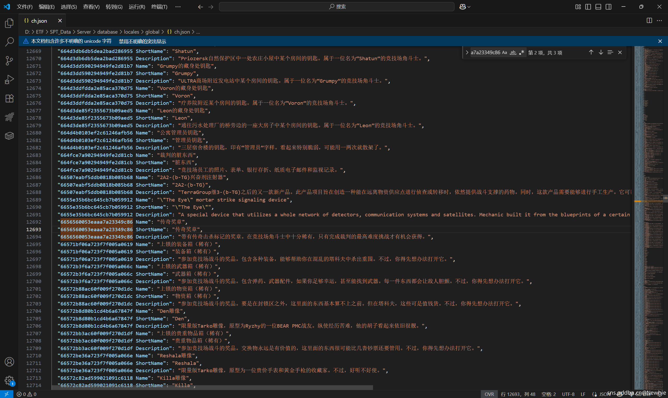
Task: Toggle match whole word in find
Action: coord(513,52)
